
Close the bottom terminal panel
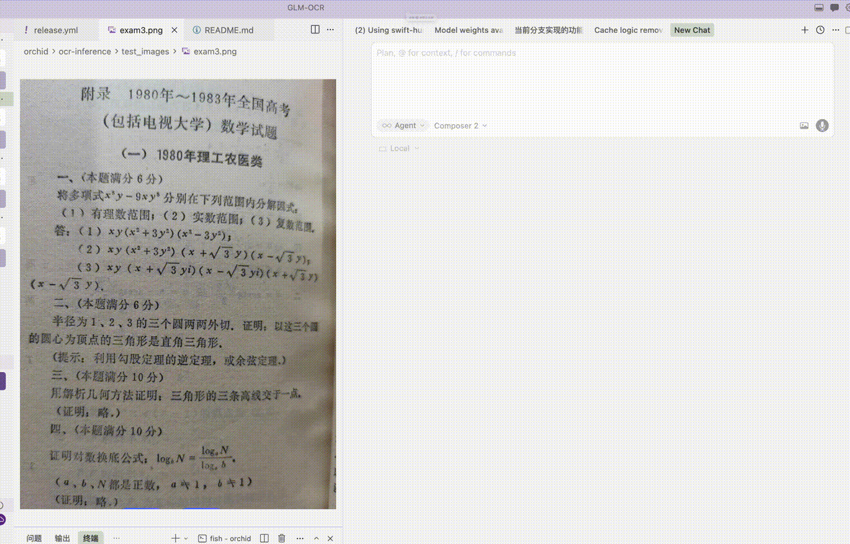330,538
